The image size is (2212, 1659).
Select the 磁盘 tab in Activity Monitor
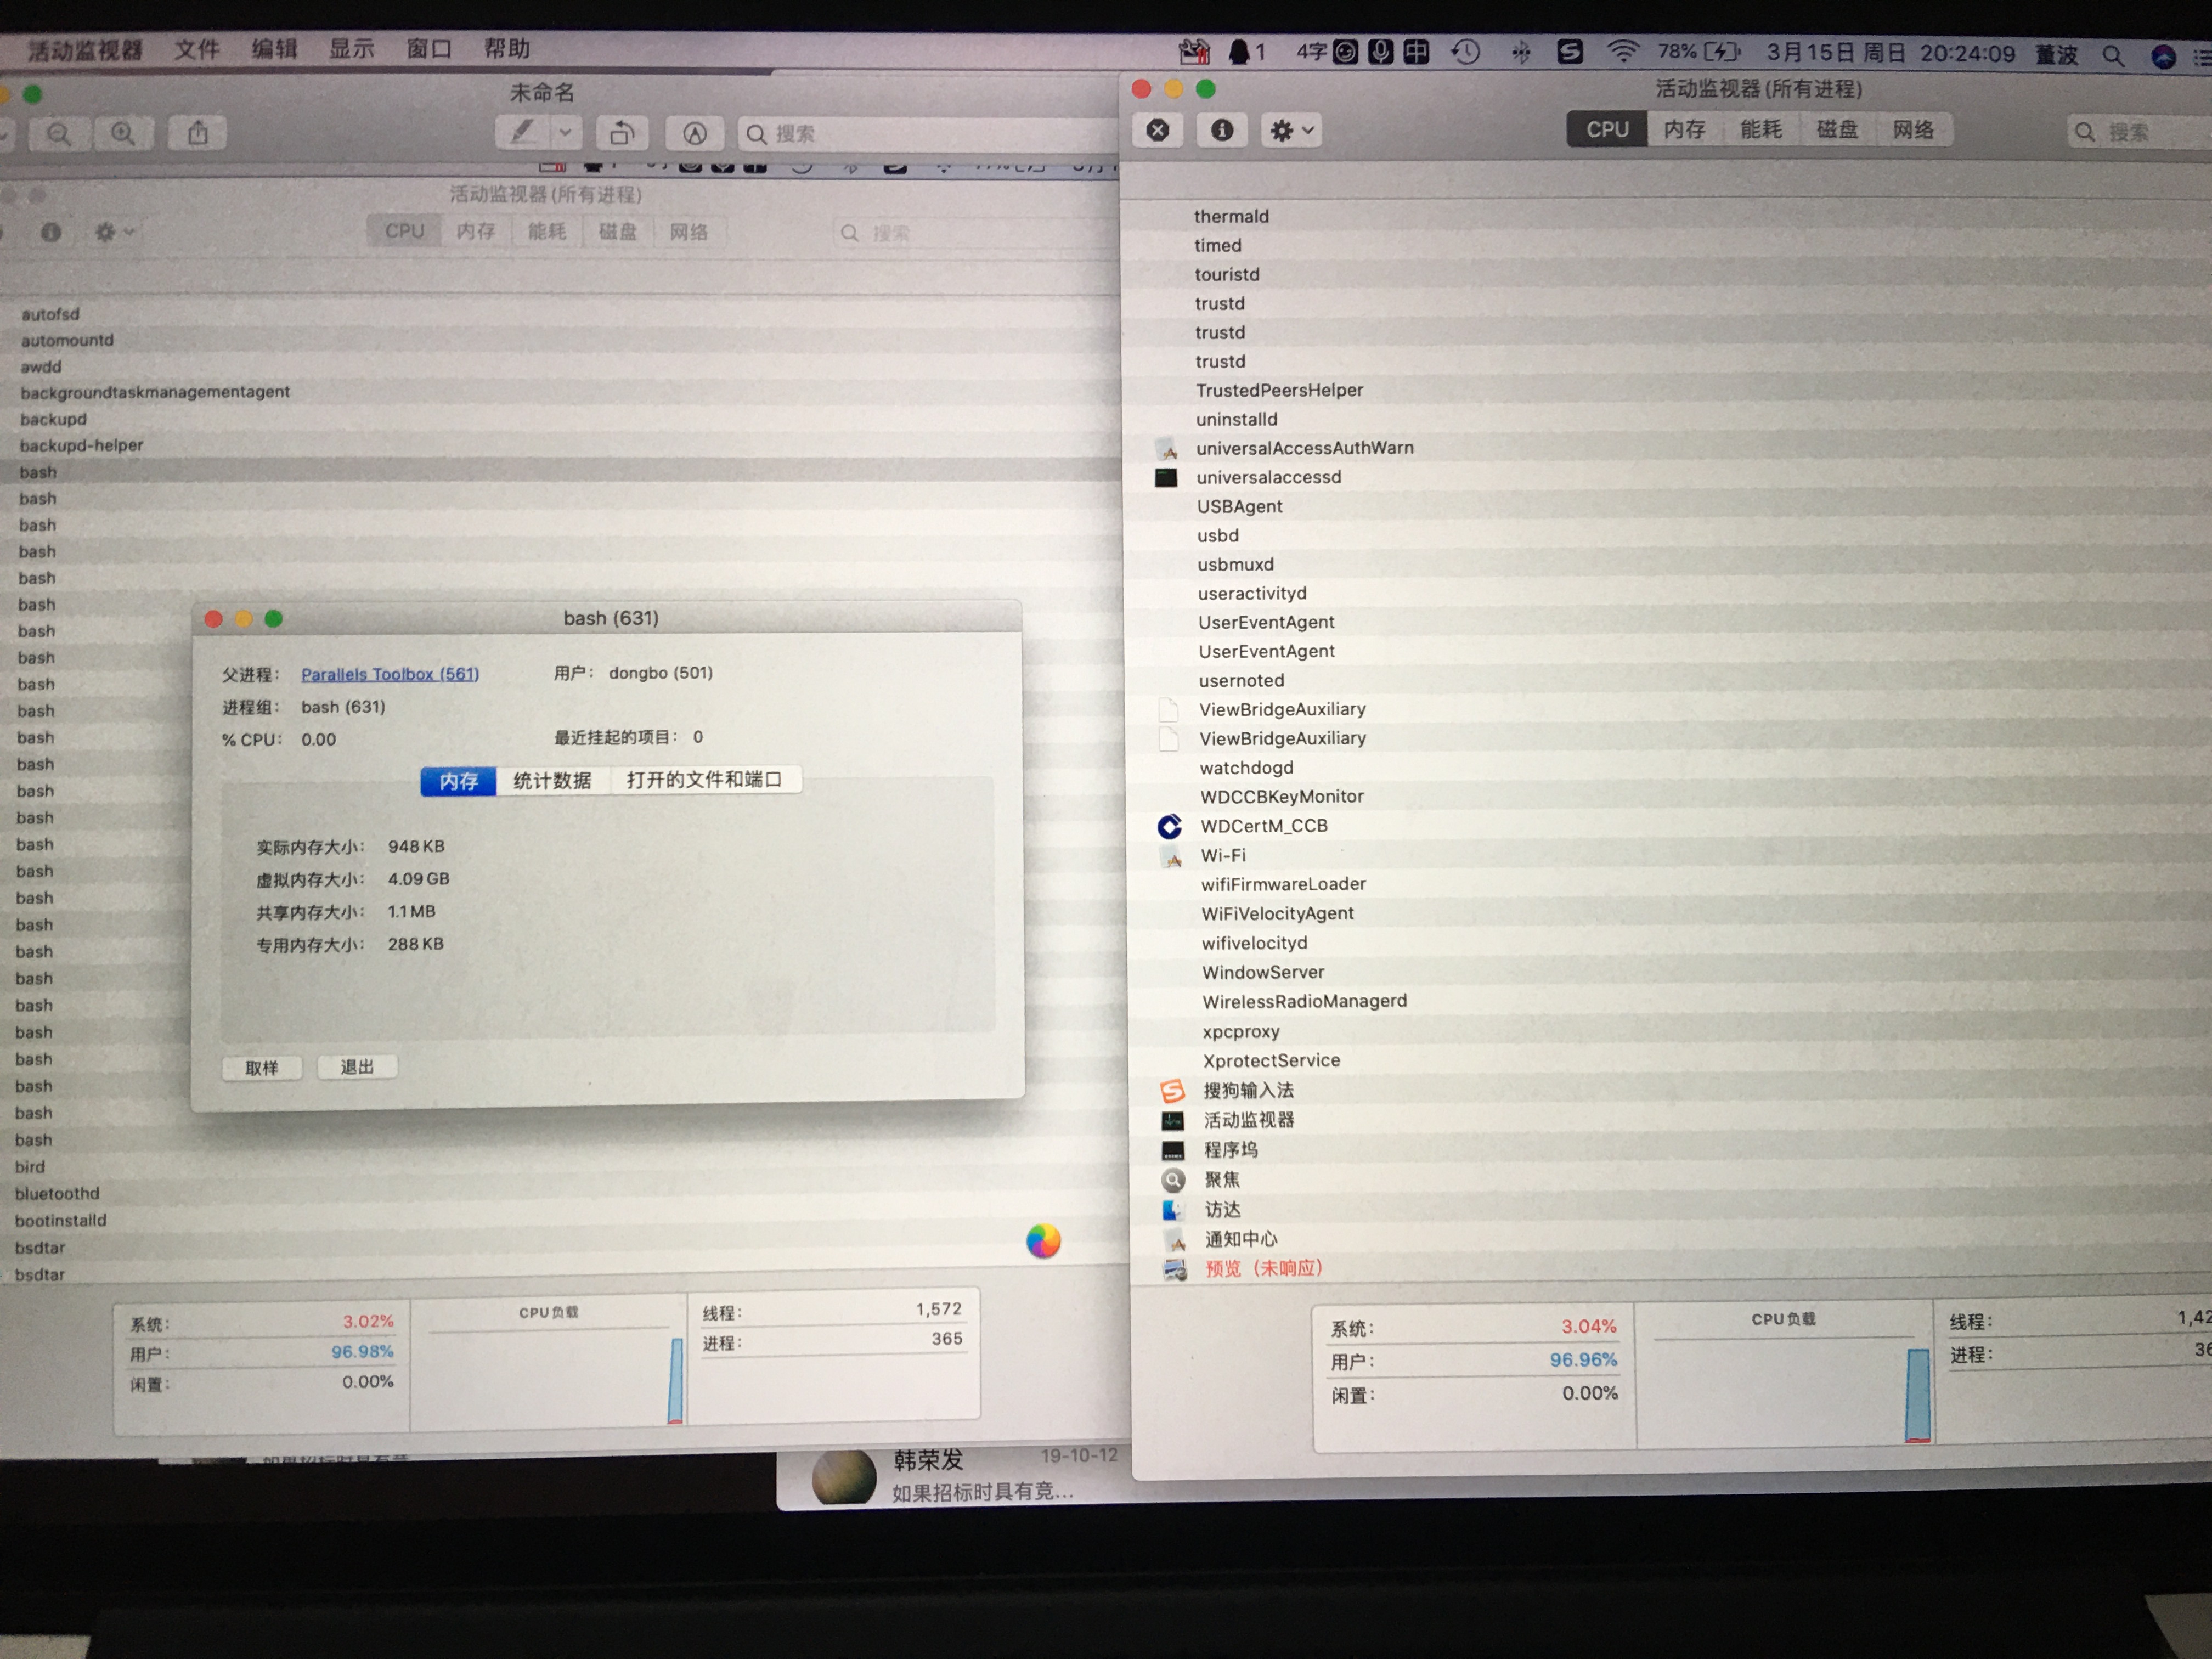[x=1837, y=130]
